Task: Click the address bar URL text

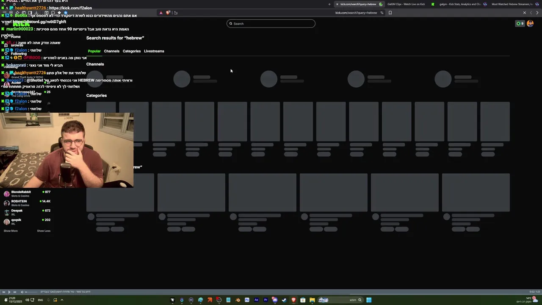Action: point(356,13)
